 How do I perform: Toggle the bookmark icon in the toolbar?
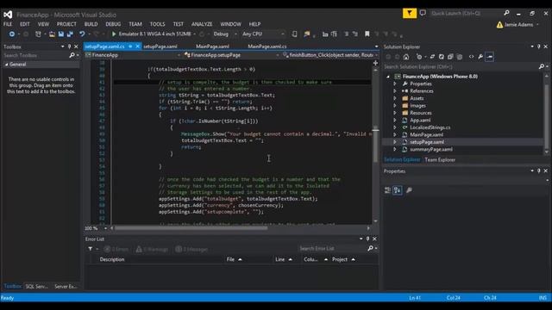click(x=367, y=34)
